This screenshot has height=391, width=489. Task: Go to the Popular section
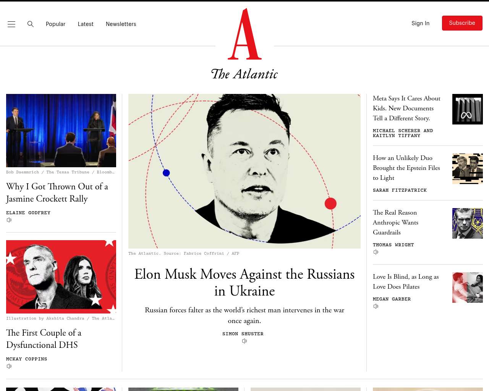(x=55, y=24)
